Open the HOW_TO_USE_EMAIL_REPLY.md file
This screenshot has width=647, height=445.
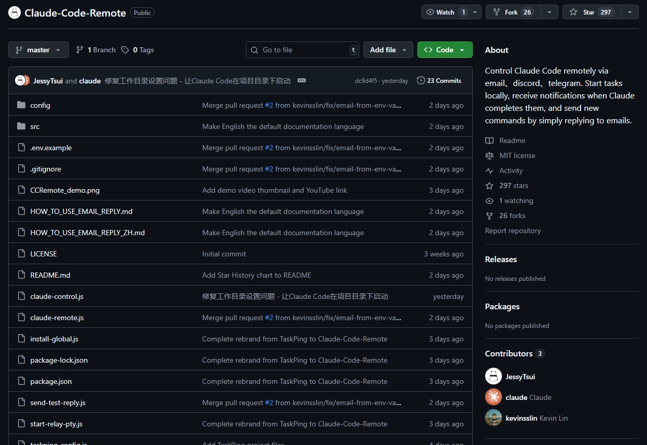[x=81, y=211]
